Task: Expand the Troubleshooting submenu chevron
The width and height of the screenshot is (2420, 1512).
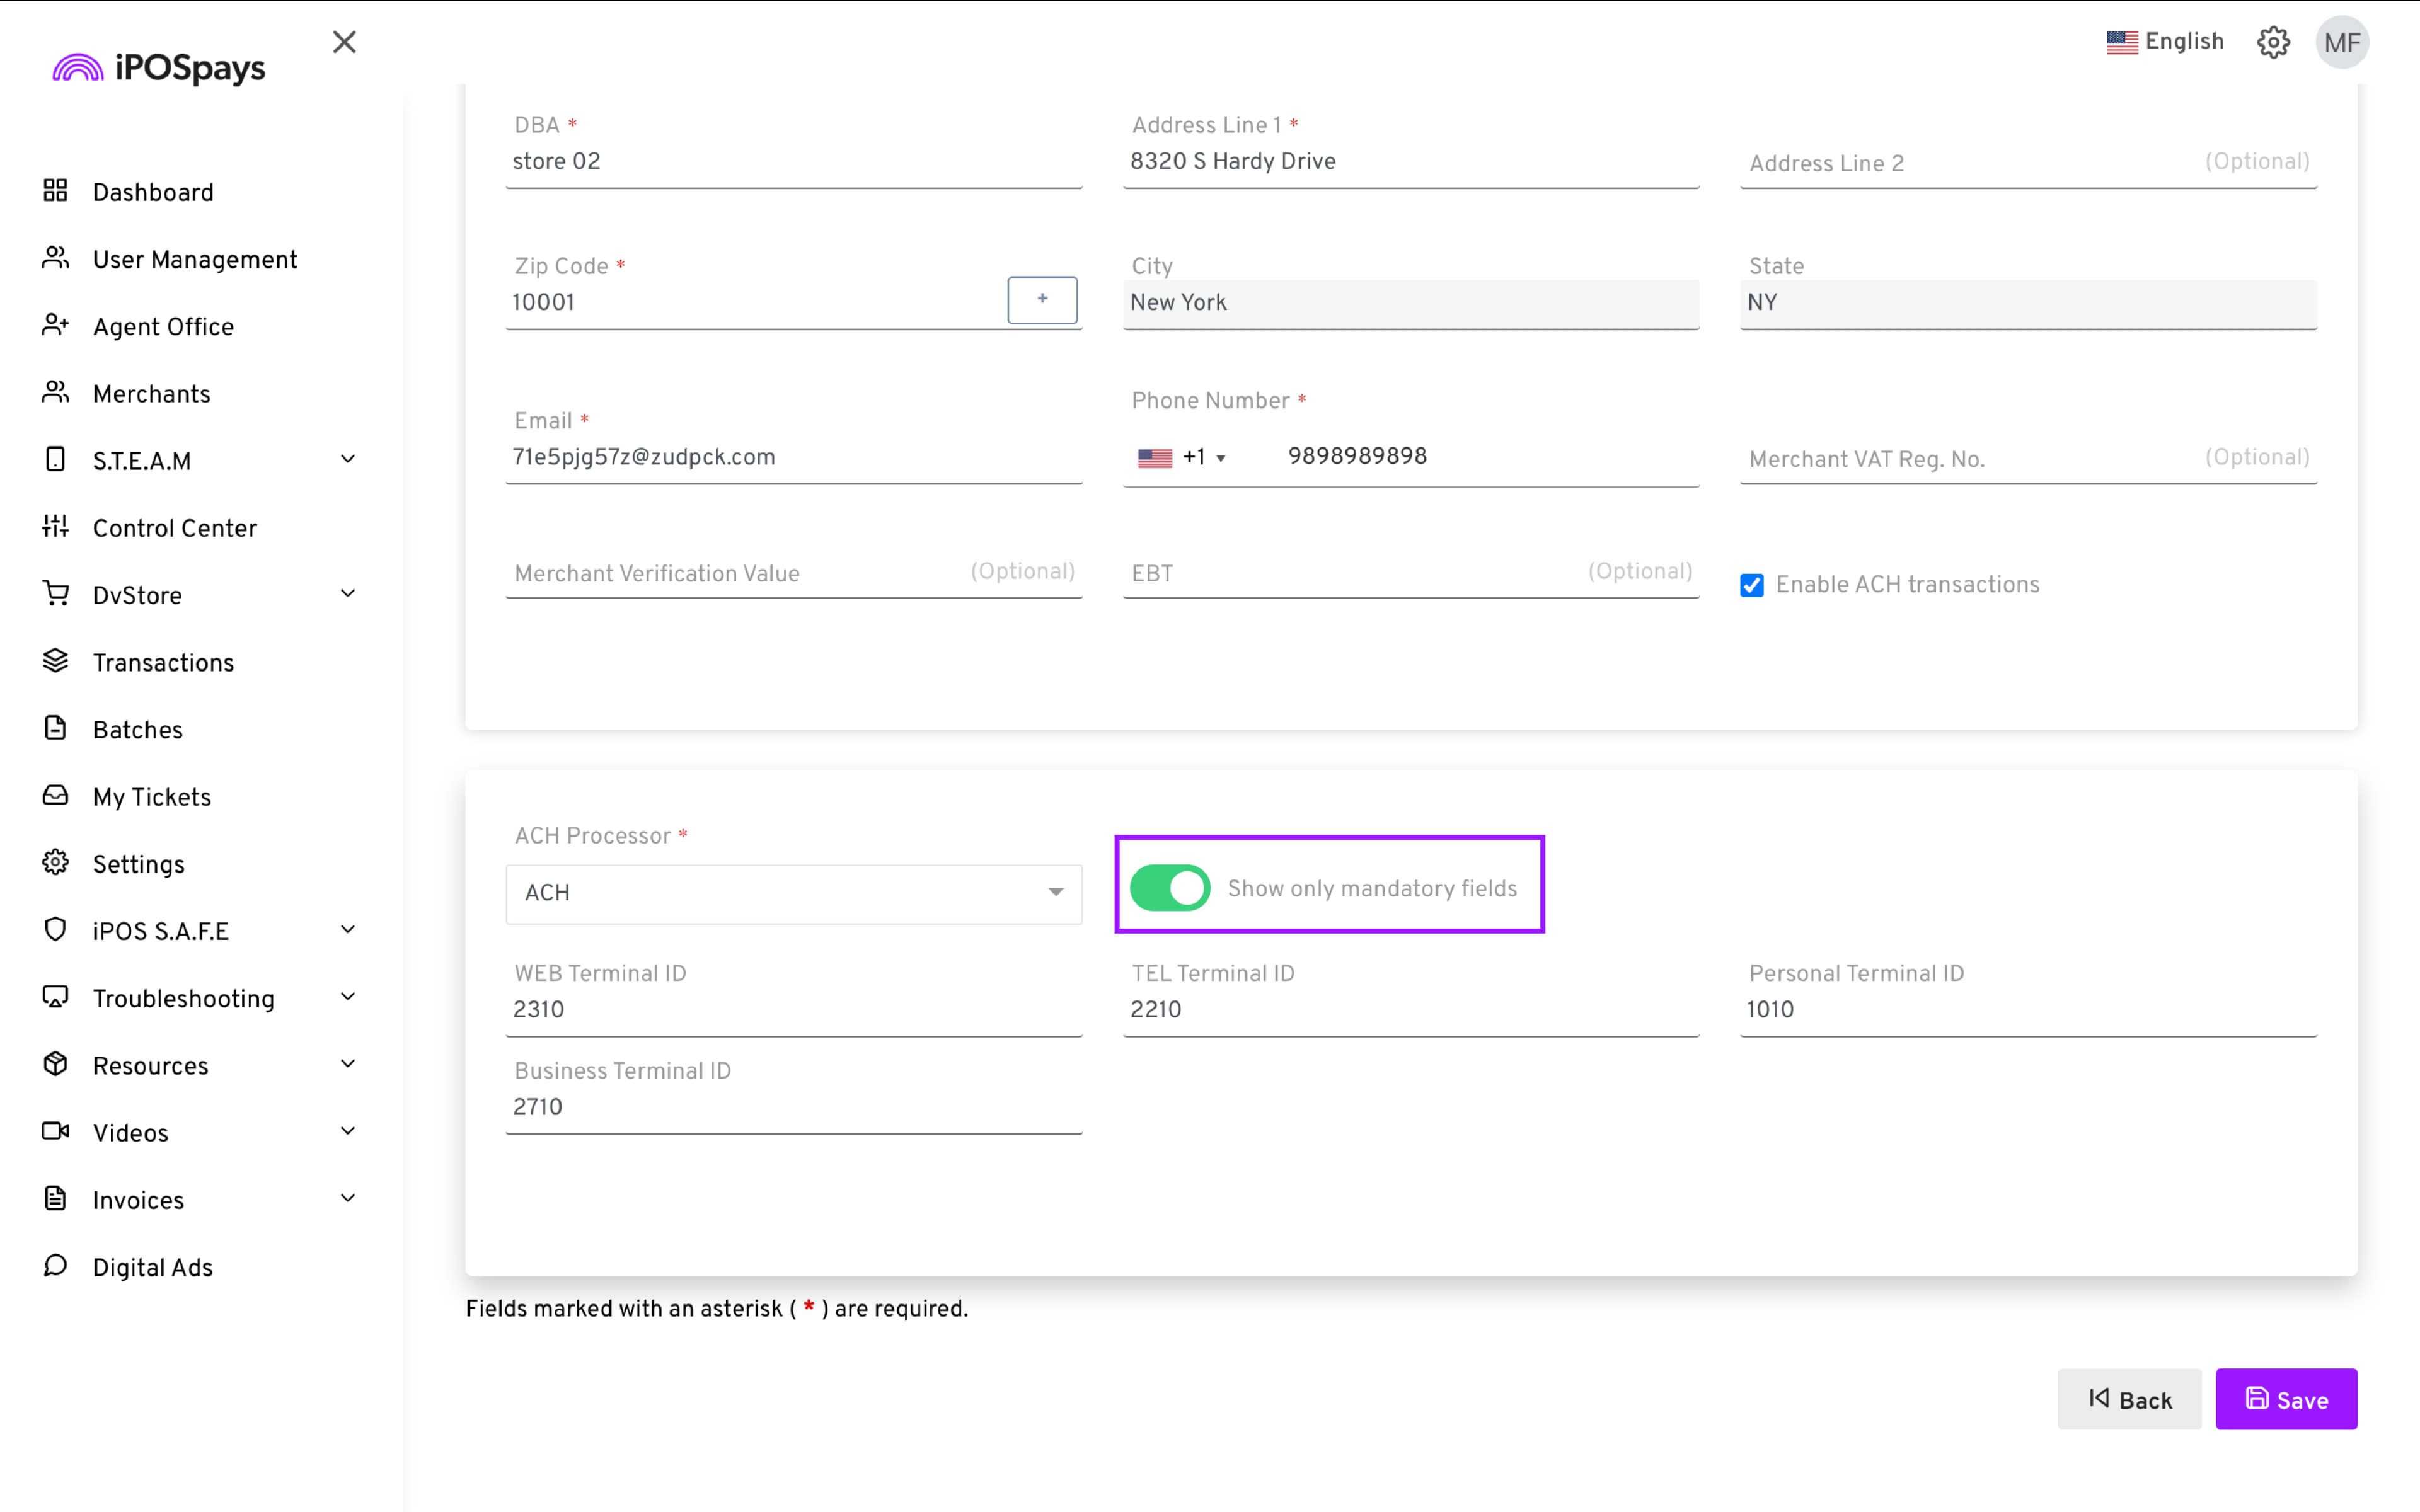Action: pos(348,997)
